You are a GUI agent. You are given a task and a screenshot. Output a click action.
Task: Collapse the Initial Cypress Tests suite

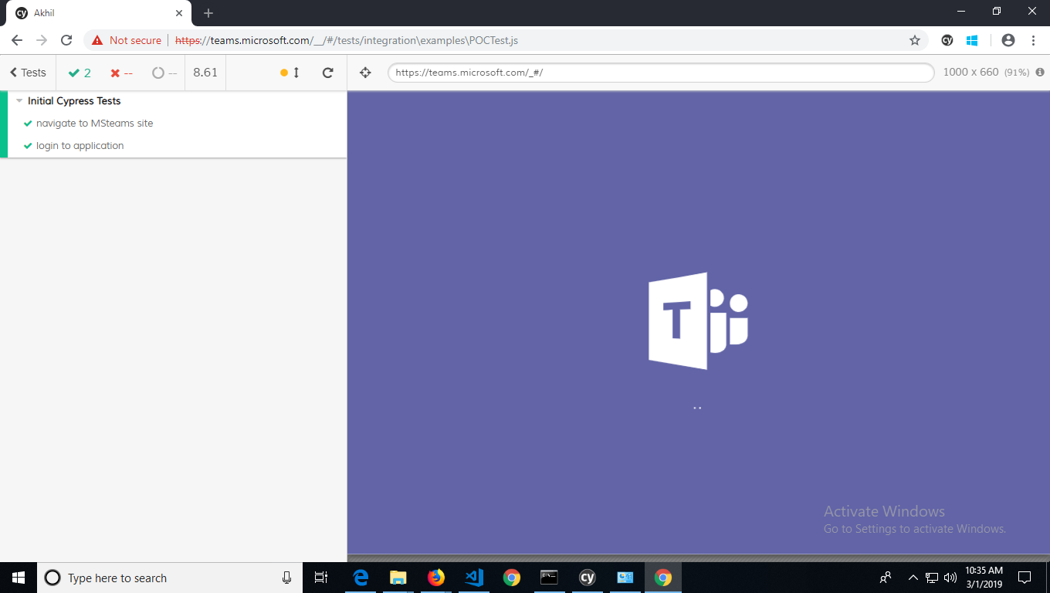(x=74, y=101)
